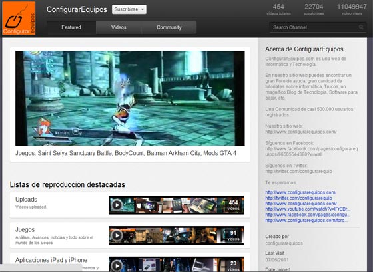The height and width of the screenshot is (272, 373).
Task: Click the 11049947 video views stat
Action: click(352, 9)
